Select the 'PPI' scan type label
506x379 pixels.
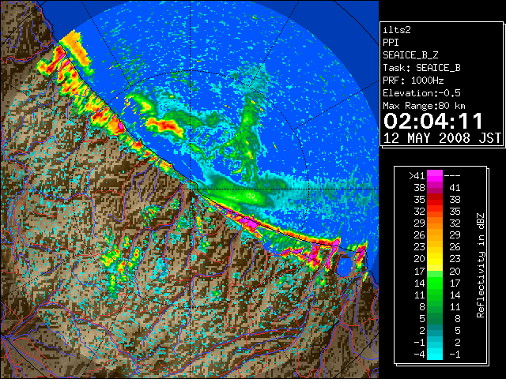[x=391, y=43]
